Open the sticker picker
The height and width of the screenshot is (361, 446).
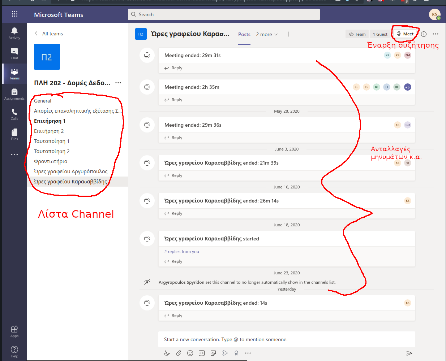pos(213,353)
